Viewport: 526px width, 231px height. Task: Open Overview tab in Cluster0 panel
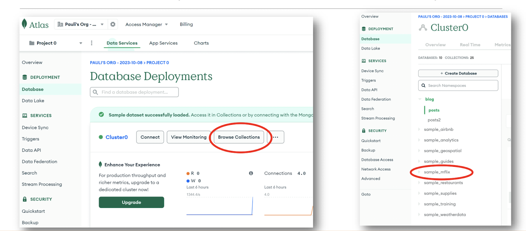click(435, 45)
